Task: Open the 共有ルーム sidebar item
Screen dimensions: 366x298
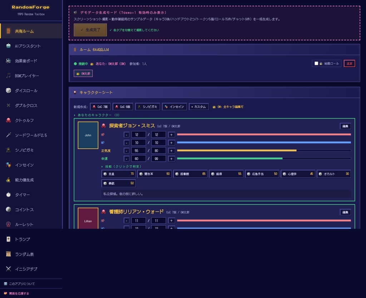Action: pyautogui.click(x=31, y=31)
